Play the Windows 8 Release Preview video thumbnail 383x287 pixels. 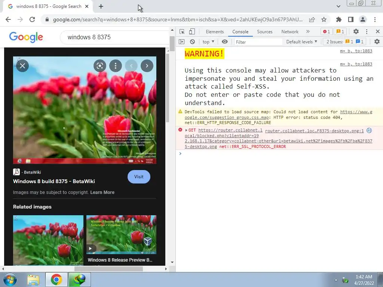121,235
